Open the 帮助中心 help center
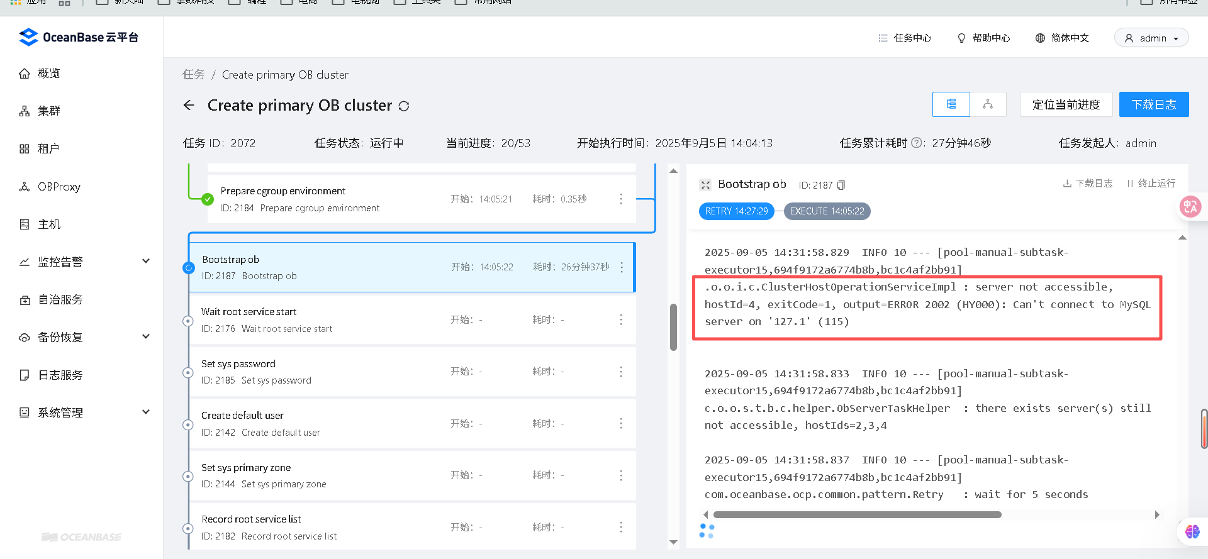This screenshot has height=559, width=1208. [x=983, y=38]
